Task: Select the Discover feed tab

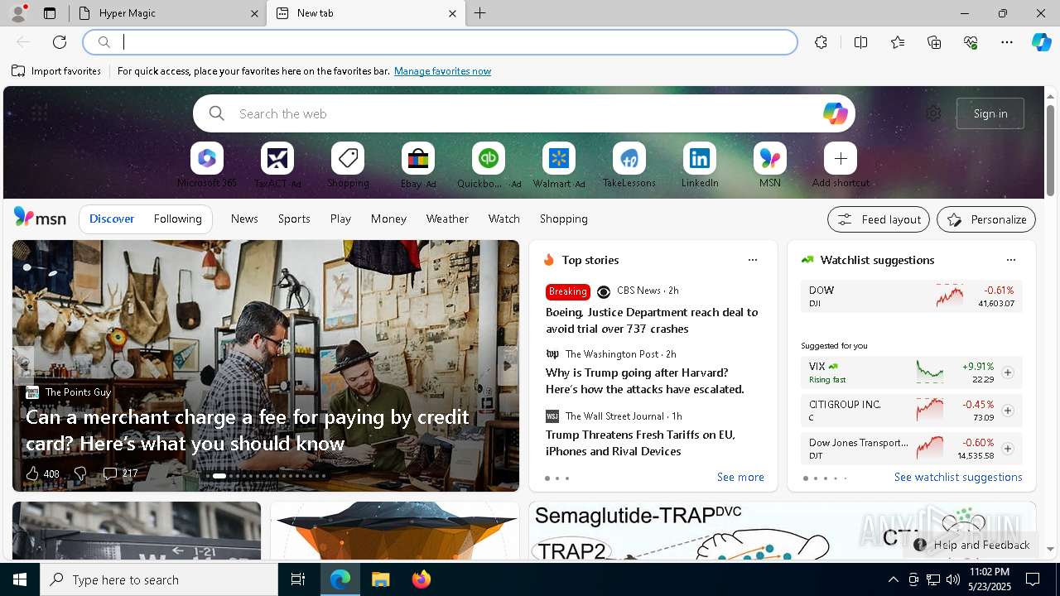Action: (x=112, y=219)
